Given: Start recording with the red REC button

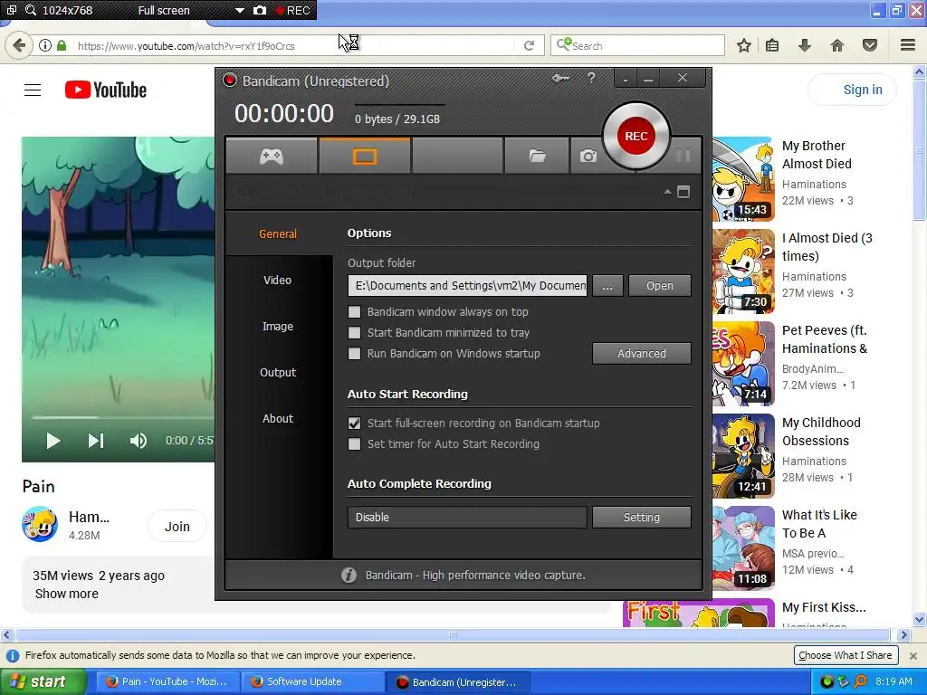Looking at the screenshot, I should 636,136.
